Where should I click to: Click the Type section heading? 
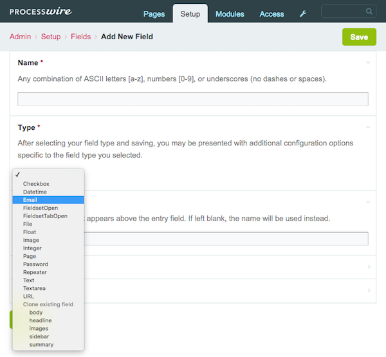coord(26,127)
